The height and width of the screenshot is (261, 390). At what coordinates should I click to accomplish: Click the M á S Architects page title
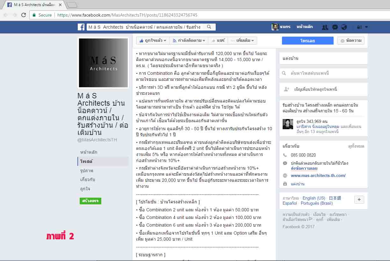click(x=103, y=114)
